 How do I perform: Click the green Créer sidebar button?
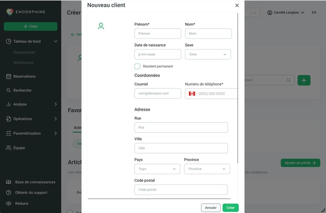tap(31, 26)
